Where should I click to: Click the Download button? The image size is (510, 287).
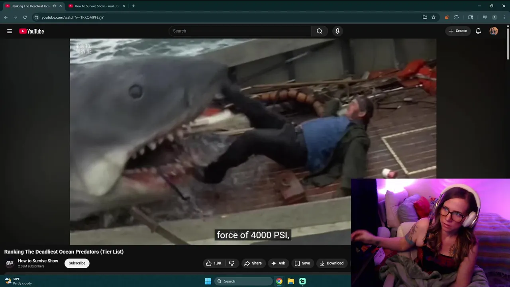[x=331, y=263]
